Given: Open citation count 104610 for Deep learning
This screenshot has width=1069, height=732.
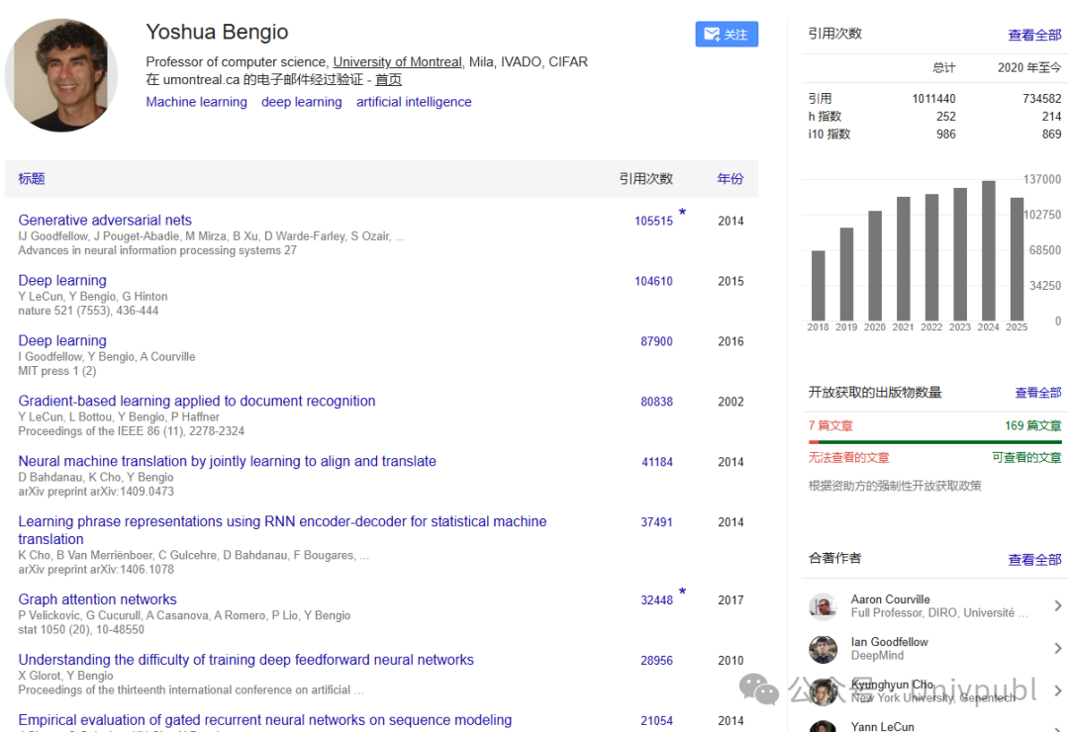Looking at the screenshot, I should (653, 281).
